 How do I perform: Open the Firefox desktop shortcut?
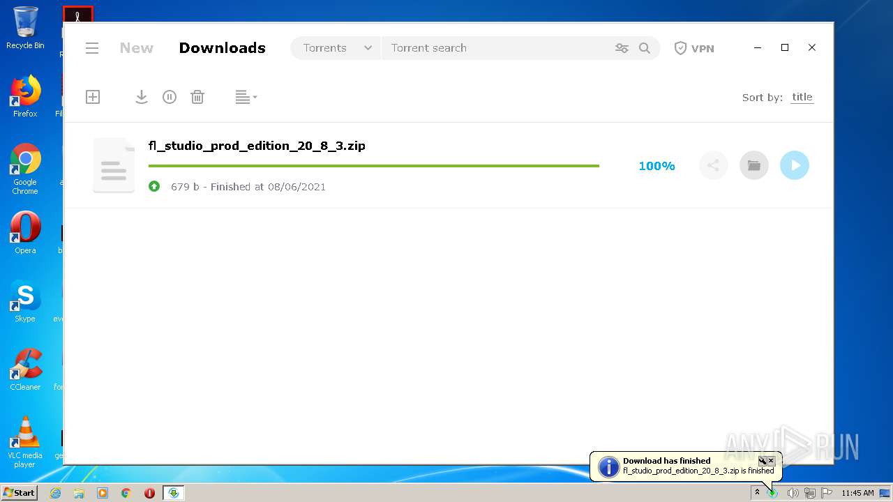pyautogui.click(x=25, y=96)
